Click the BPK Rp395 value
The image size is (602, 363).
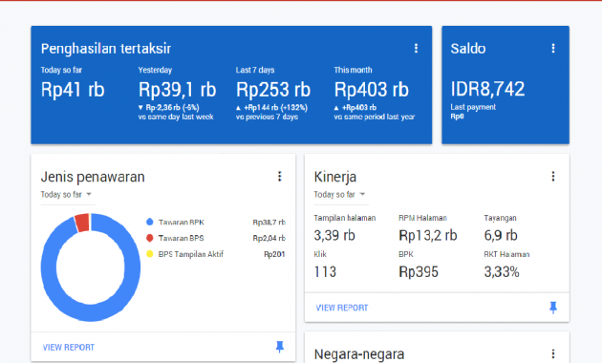tap(419, 272)
